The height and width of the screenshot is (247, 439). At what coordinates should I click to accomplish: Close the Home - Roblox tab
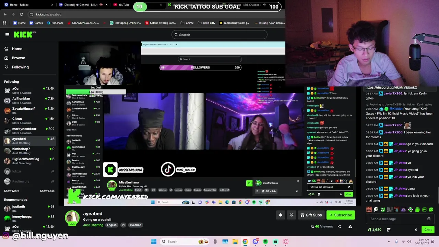(x=52, y=5)
